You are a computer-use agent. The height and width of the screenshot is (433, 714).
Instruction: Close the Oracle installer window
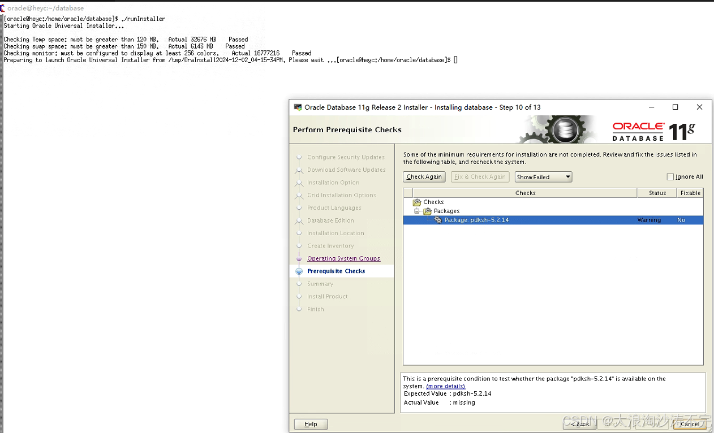point(699,107)
